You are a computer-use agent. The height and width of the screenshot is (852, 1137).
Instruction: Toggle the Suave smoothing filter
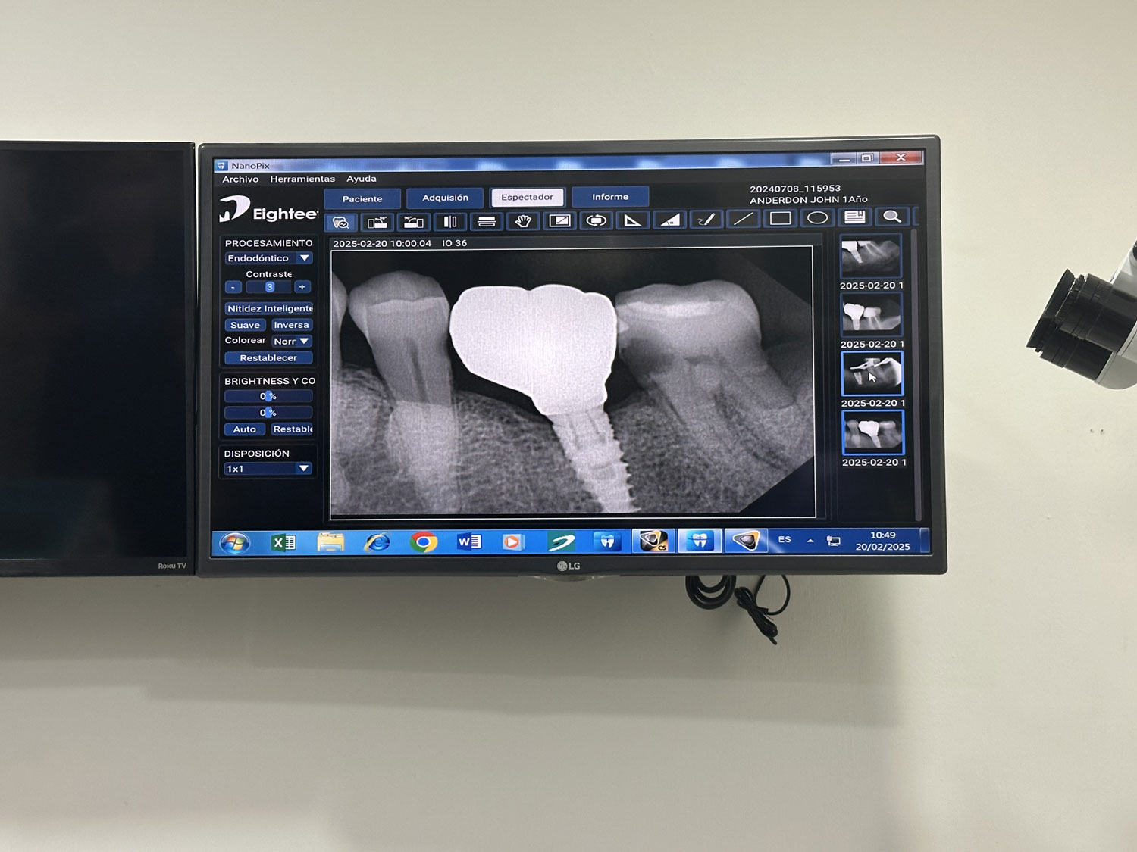245,325
